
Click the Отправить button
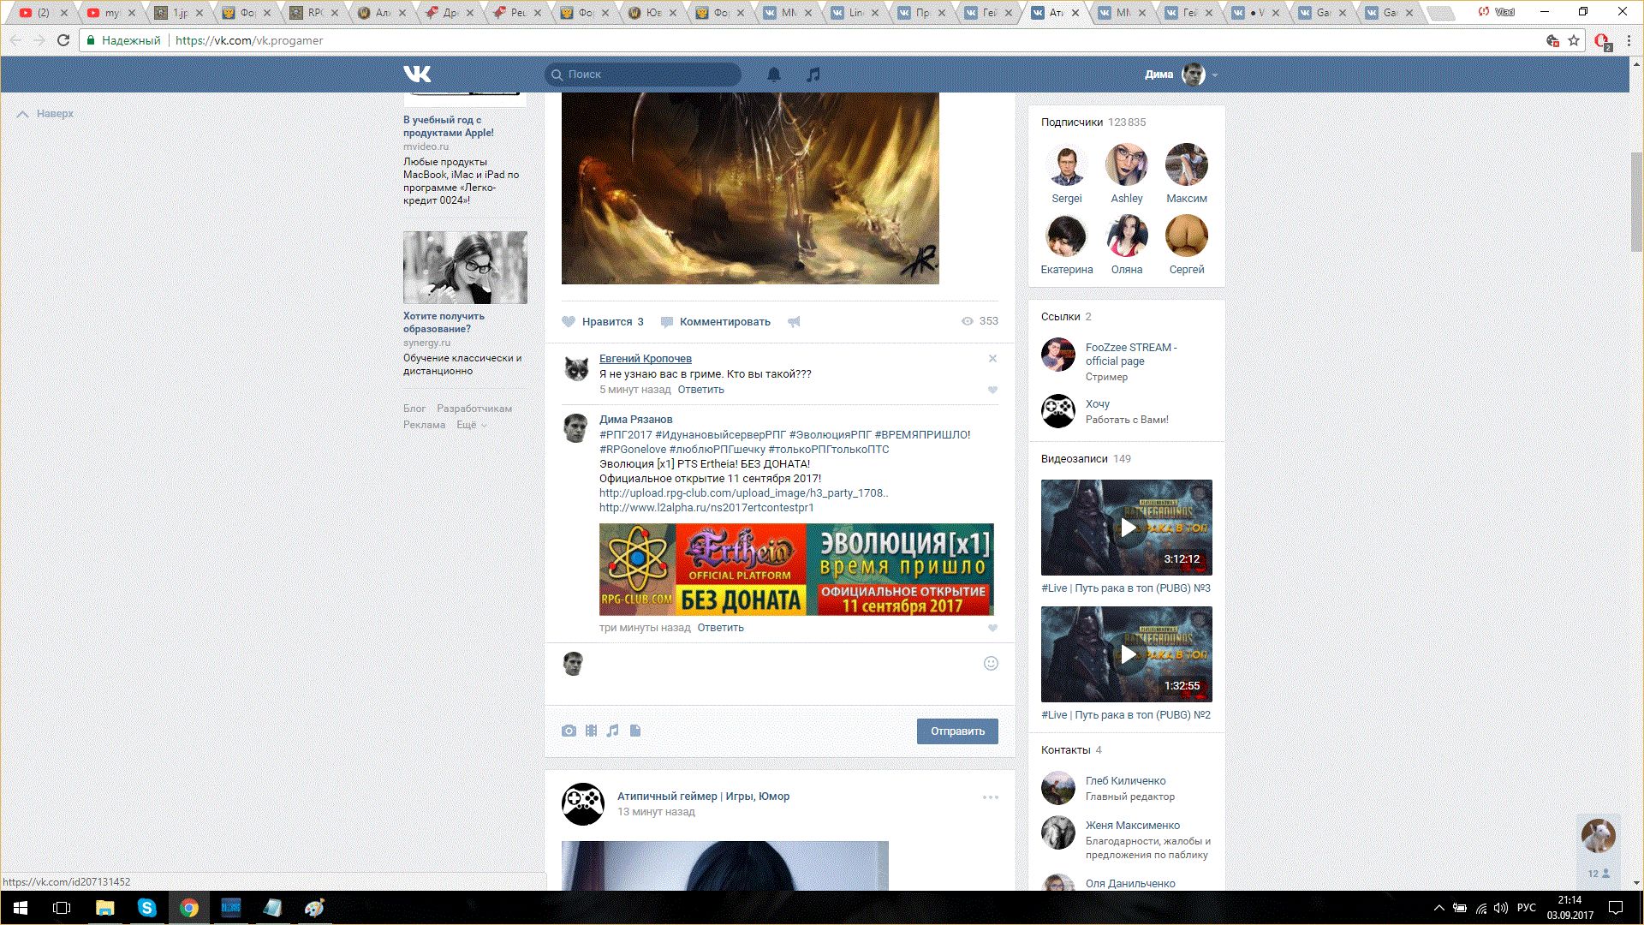click(x=957, y=731)
